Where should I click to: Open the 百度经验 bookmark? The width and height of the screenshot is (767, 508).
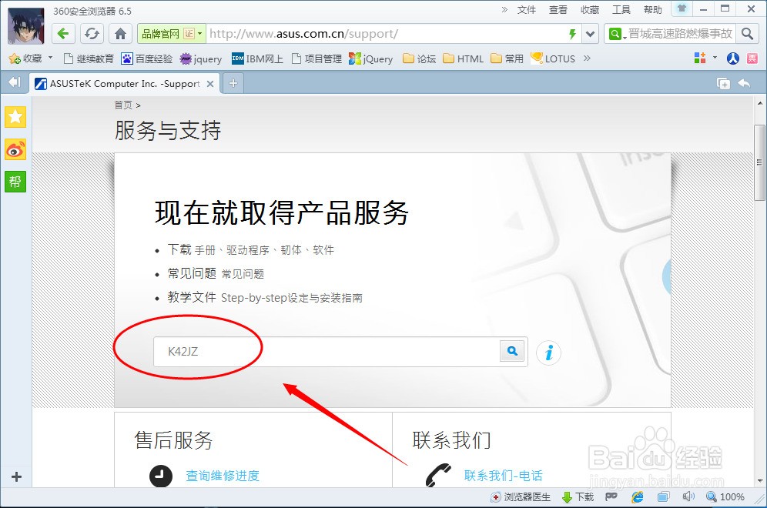[147, 58]
